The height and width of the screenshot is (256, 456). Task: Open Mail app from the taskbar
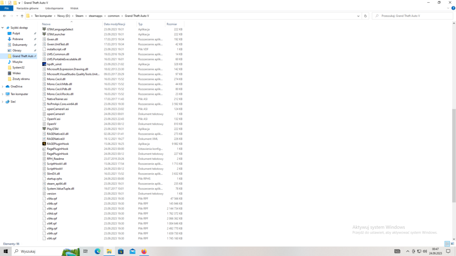132,251
